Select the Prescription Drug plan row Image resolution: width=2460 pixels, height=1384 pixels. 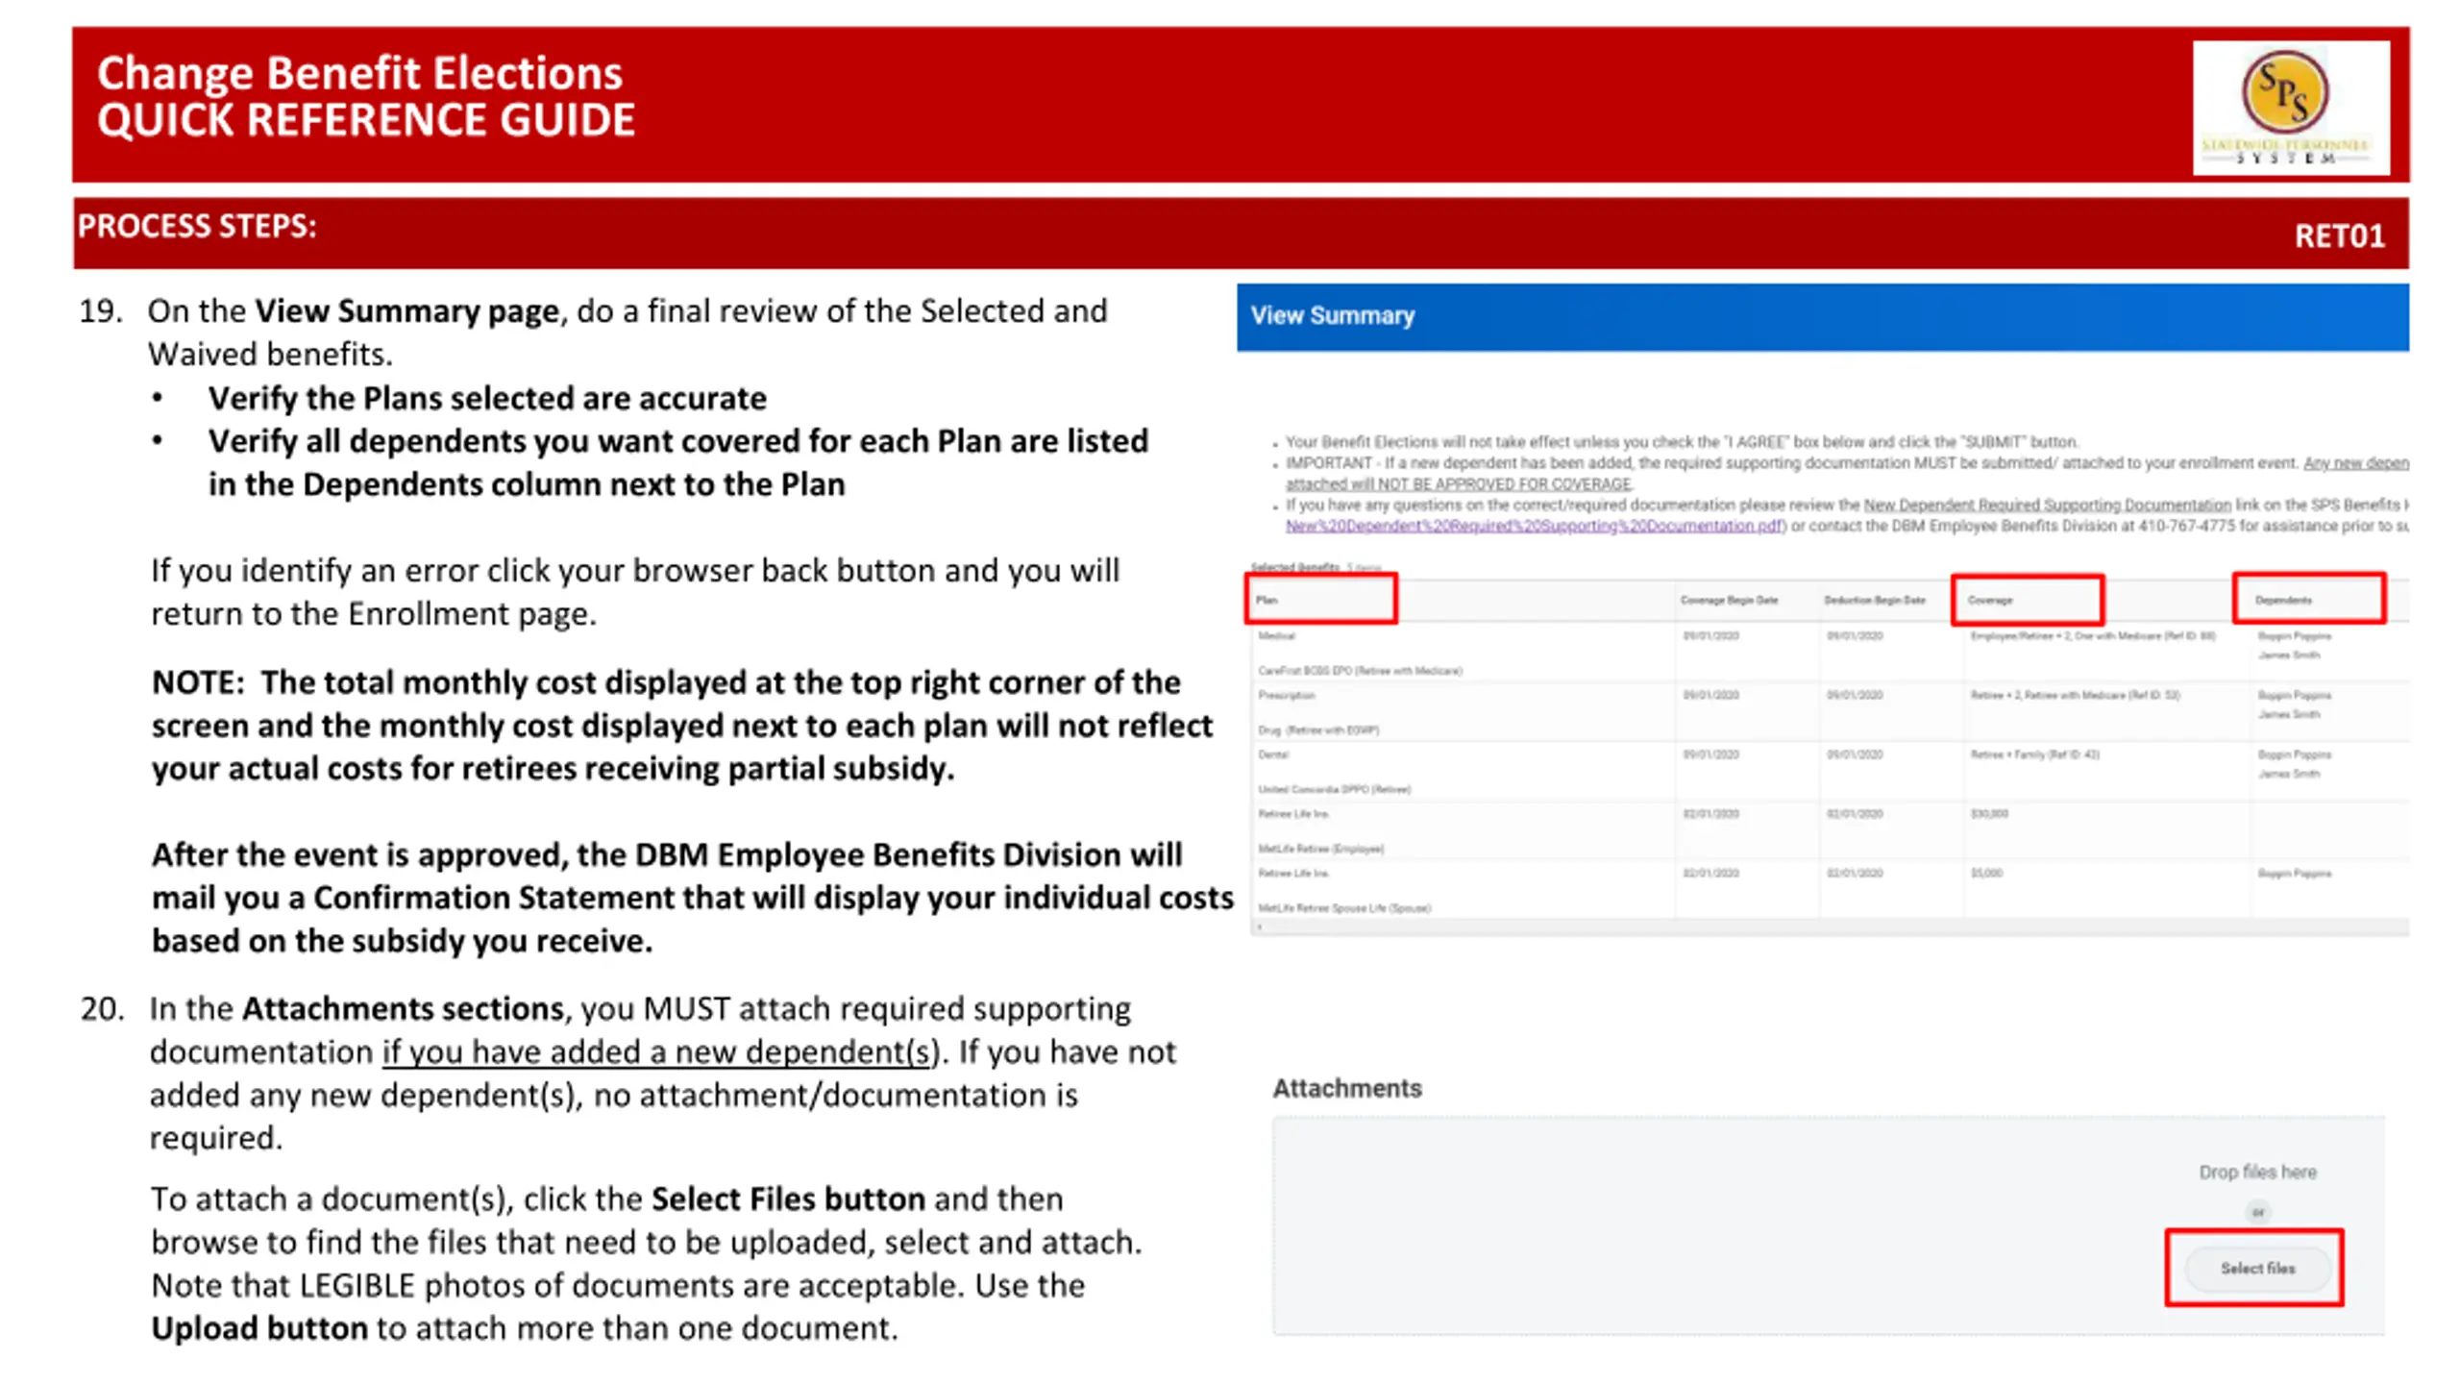tap(1830, 712)
